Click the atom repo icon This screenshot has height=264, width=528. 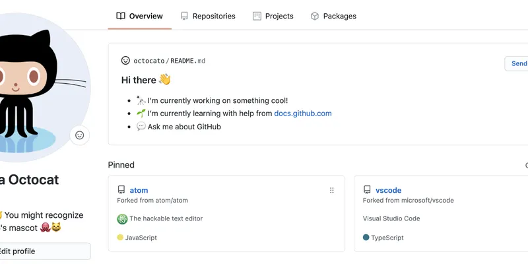click(121, 190)
